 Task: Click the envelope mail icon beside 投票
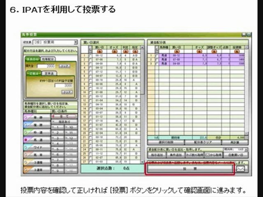click(241, 169)
